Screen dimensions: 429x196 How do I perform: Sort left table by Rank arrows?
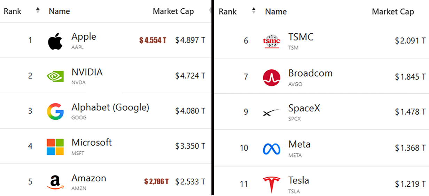point(38,11)
